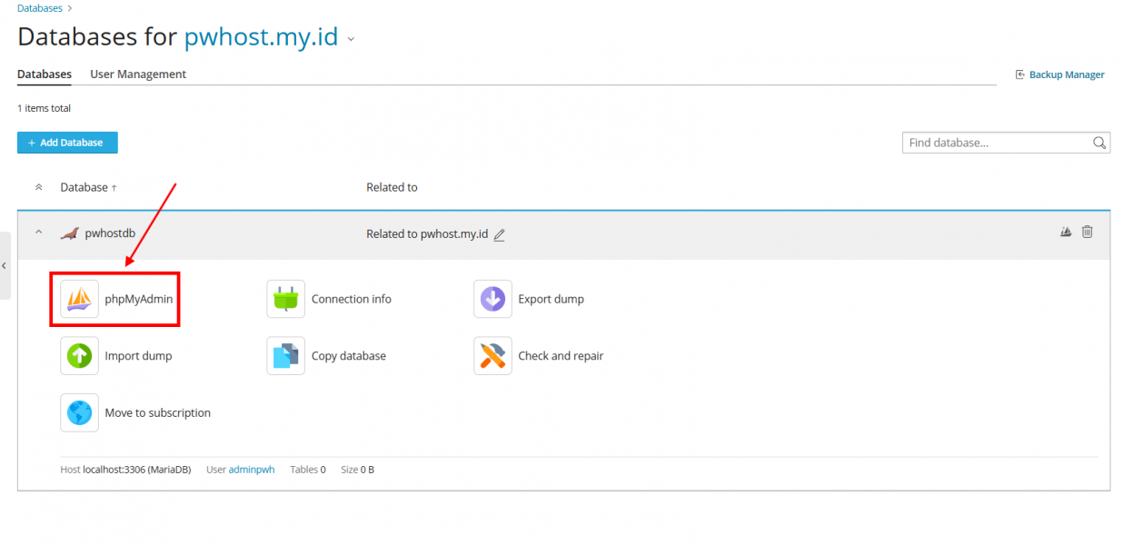Click the Add Database button
Image resolution: width=1123 pixels, height=545 pixels.
pos(67,143)
